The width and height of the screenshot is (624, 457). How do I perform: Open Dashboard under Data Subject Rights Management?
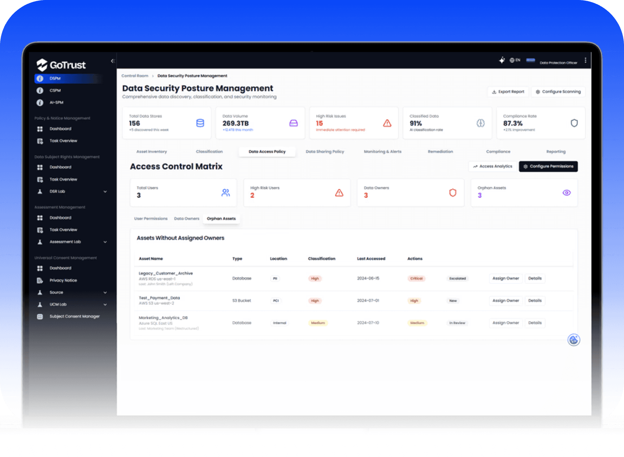tap(60, 167)
